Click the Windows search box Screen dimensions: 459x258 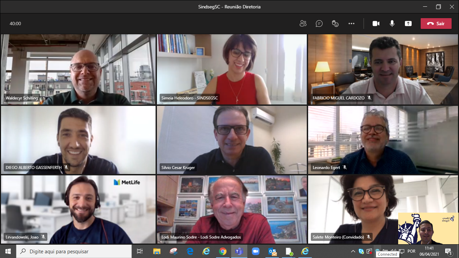74,251
